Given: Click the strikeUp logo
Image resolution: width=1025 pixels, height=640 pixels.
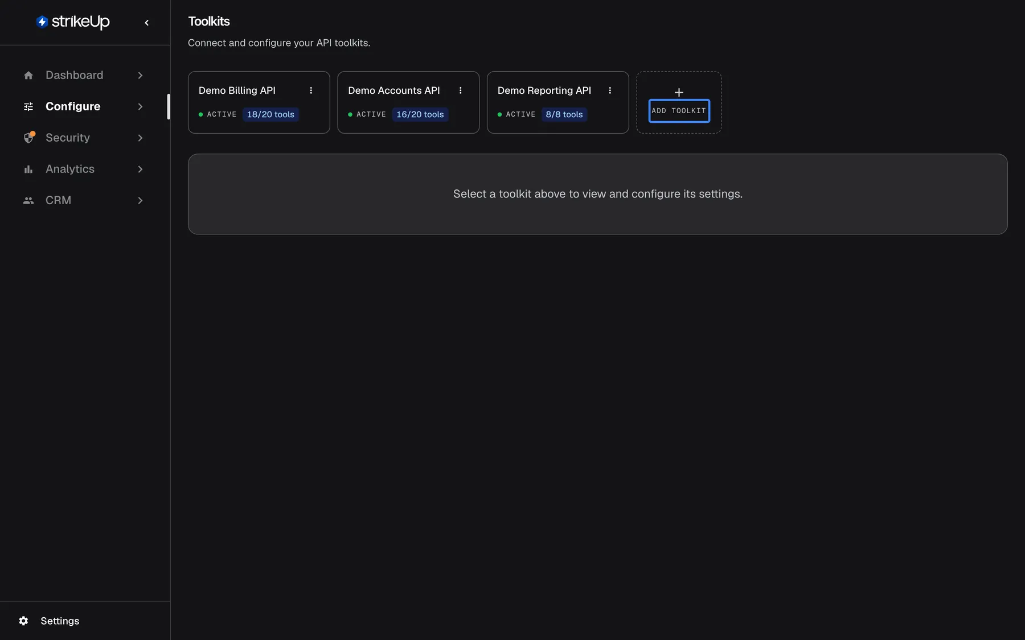Looking at the screenshot, I should click(x=73, y=22).
